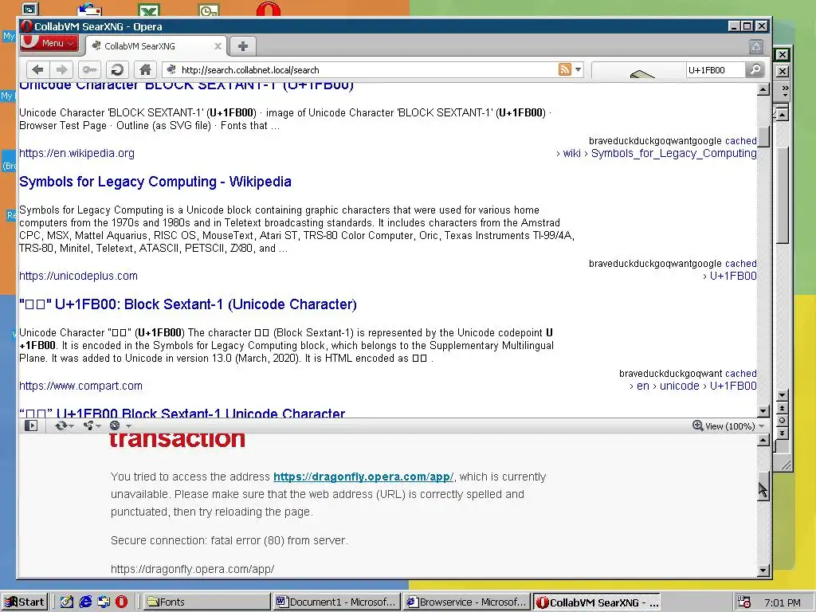
Task: Open cached link for unicodeplus result
Action: [740, 264]
